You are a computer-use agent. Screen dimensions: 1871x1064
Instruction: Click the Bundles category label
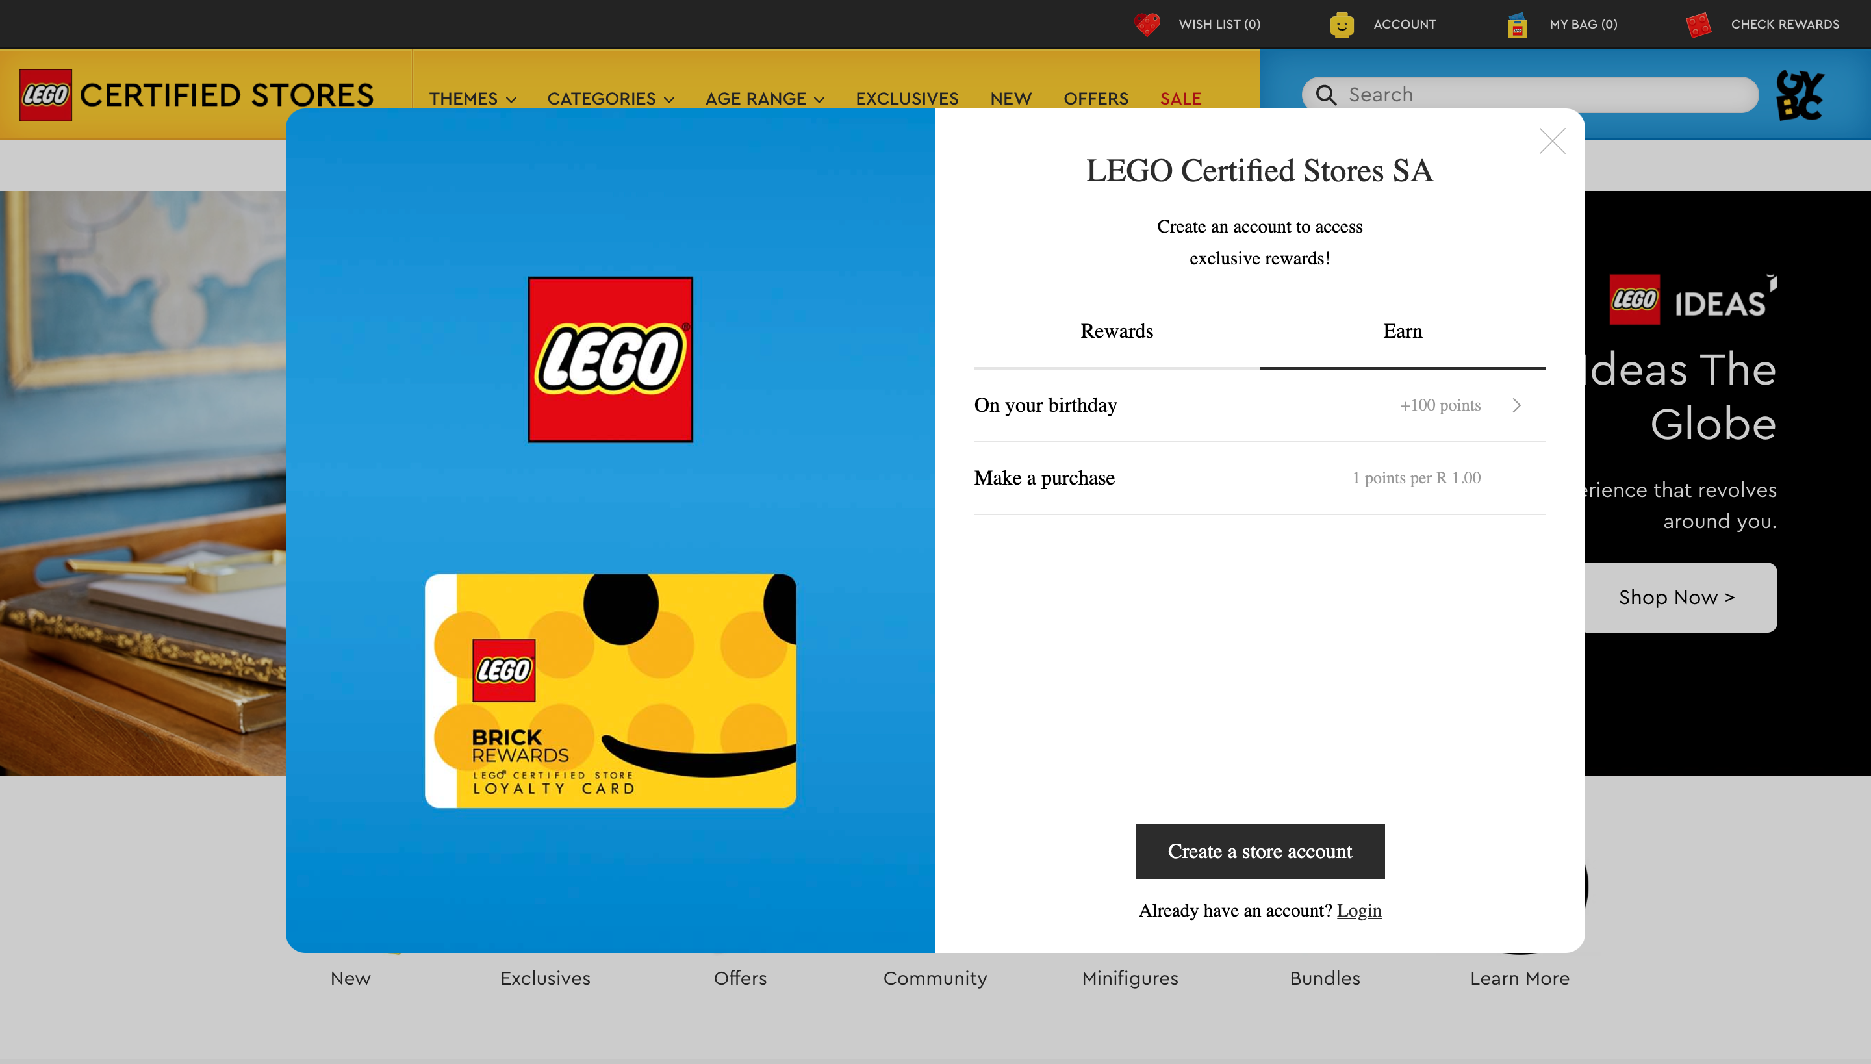[1324, 978]
